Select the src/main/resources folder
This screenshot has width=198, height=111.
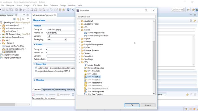coord(14,28)
